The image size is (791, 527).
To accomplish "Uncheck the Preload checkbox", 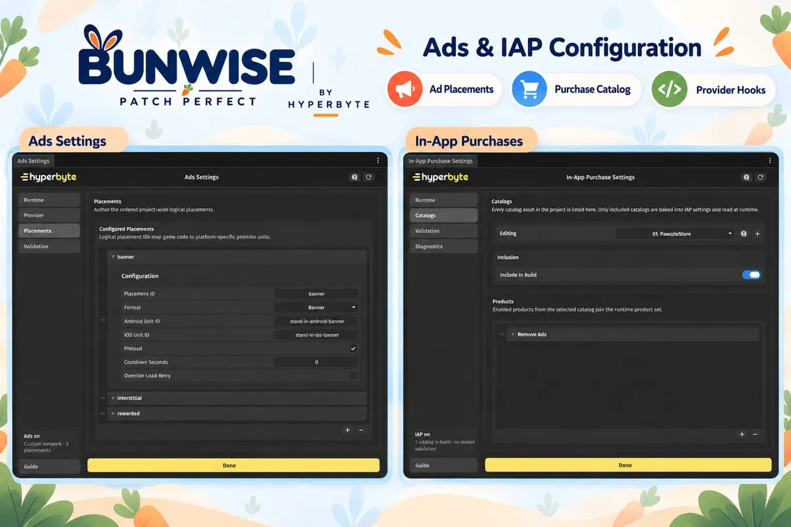I will click(x=353, y=348).
